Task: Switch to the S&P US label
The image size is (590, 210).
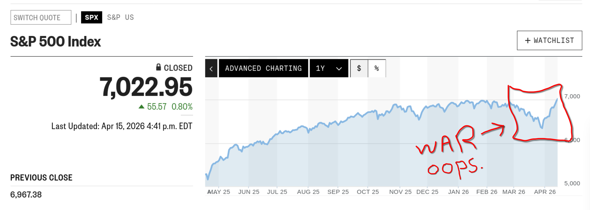Action: 120,17
